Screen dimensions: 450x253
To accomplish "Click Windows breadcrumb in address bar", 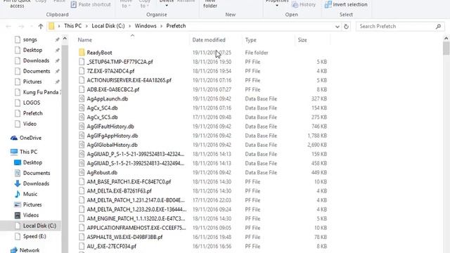I will pyautogui.click(x=146, y=26).
